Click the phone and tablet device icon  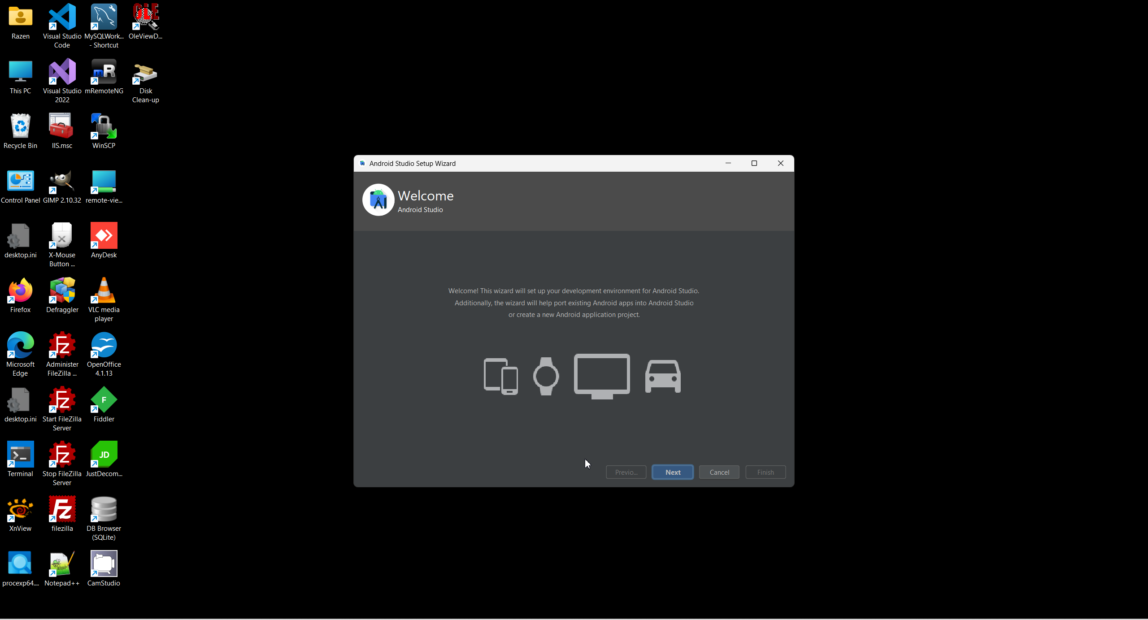tap(500, 376)
